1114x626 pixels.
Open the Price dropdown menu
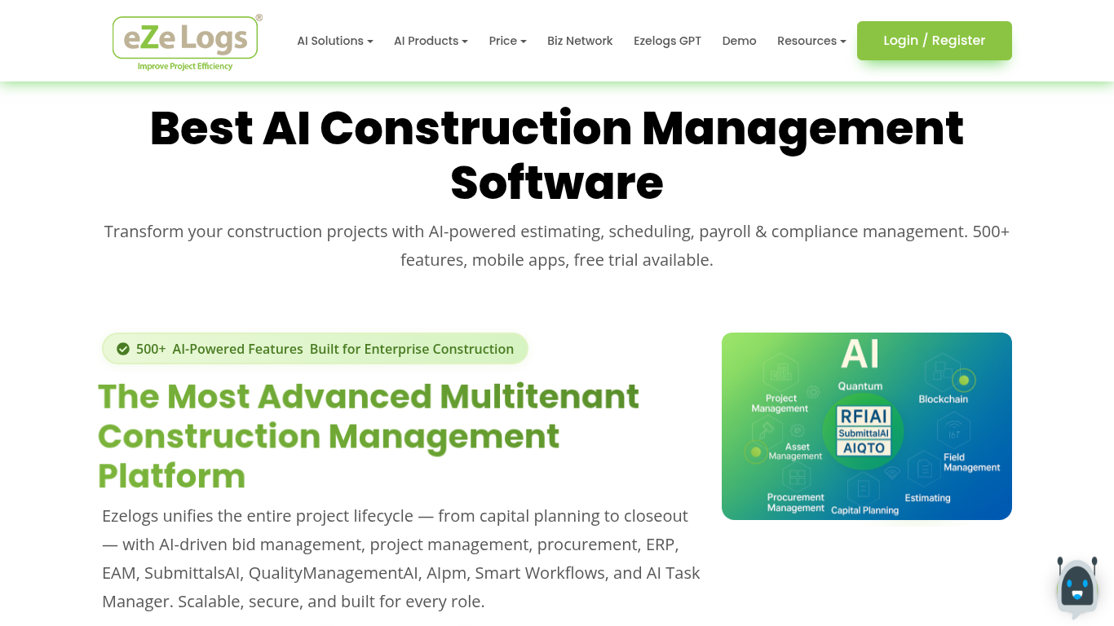point(507,41)
